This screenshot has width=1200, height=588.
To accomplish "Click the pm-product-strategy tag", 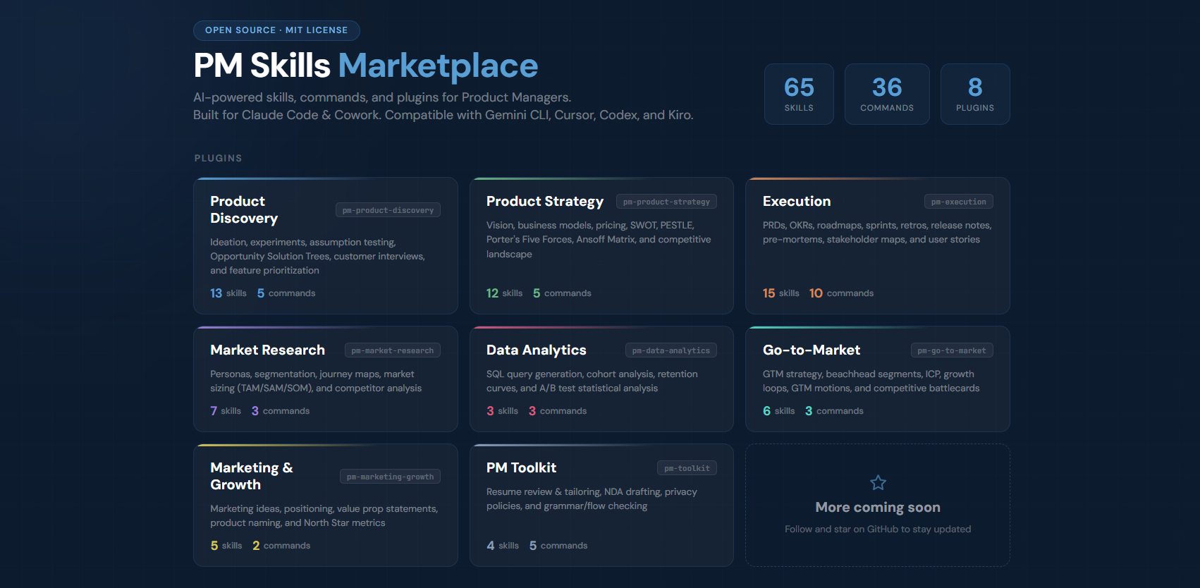I will (x=666, y=202).
